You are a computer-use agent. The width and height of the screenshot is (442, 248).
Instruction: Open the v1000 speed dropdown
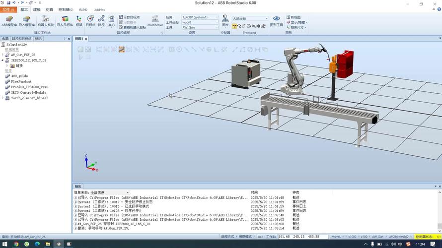pyautogui.click(x=354, y=237)
